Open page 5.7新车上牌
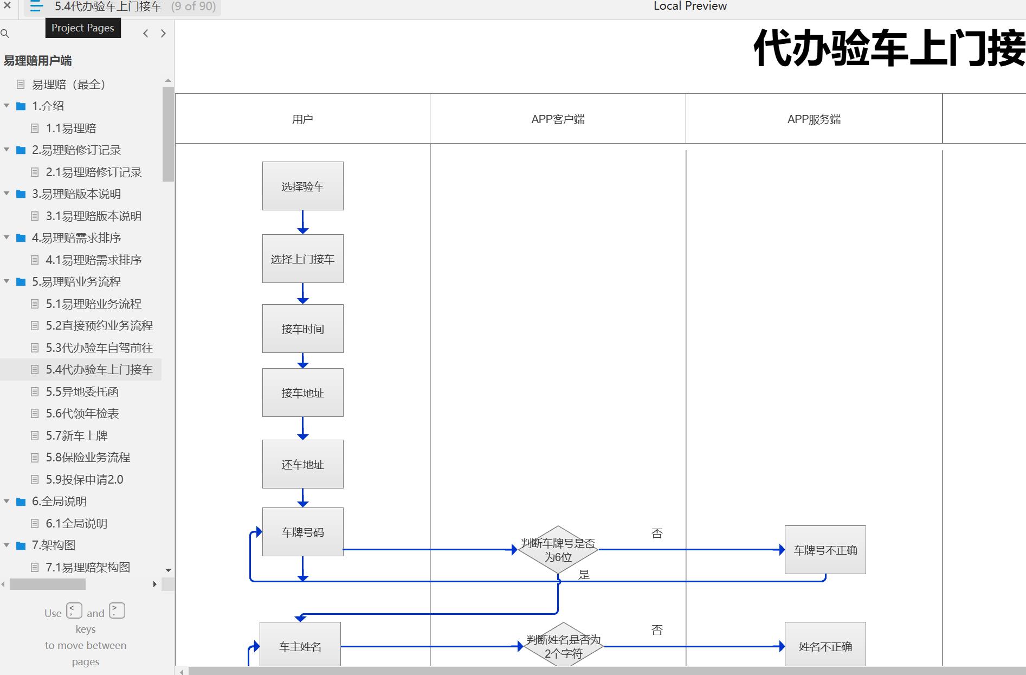This screenshot has height=675, width=1026. pyautogui.click(x=76, y=436)
